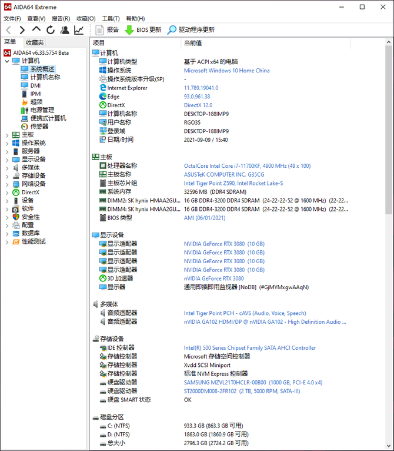
Task: Collapse the 计算机 tree node
Action: pos(7,61)
